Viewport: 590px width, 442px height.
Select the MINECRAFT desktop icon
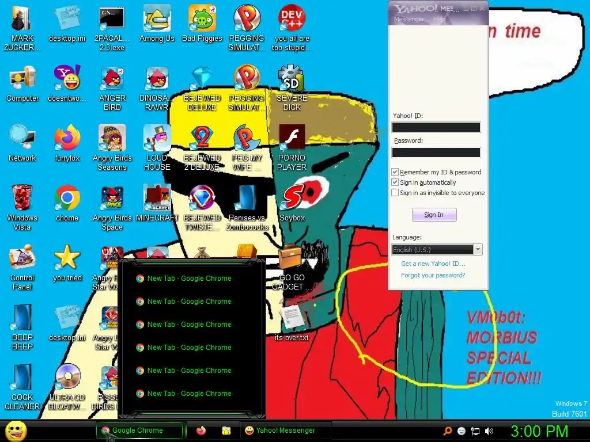(157, 203)
